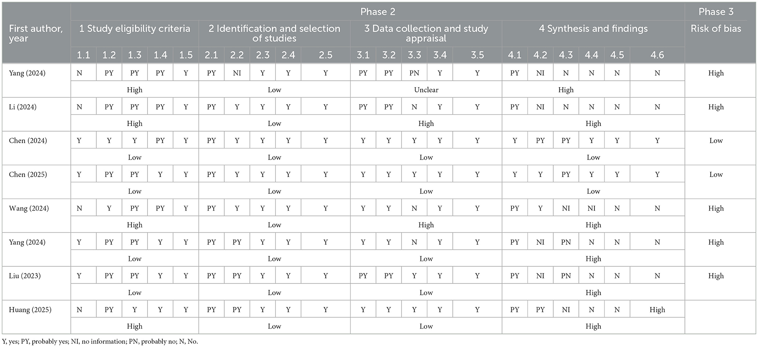
Task: Select the Huang (2025) author cell
Action: click(30, 310)
